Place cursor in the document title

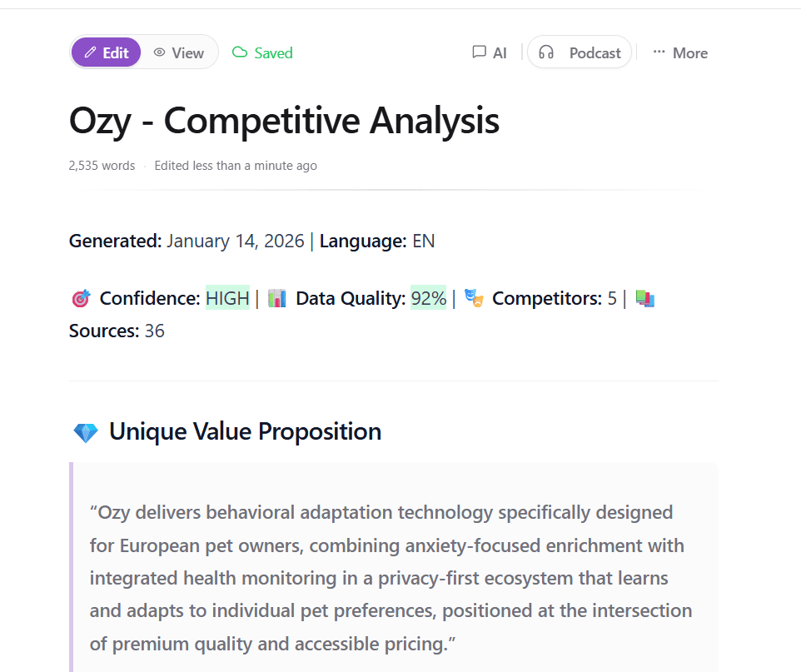[x=284, y=121]
